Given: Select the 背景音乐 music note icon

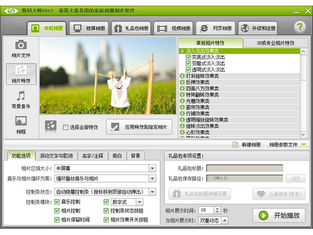Looking at the screenshot, I should click(21, 96).
